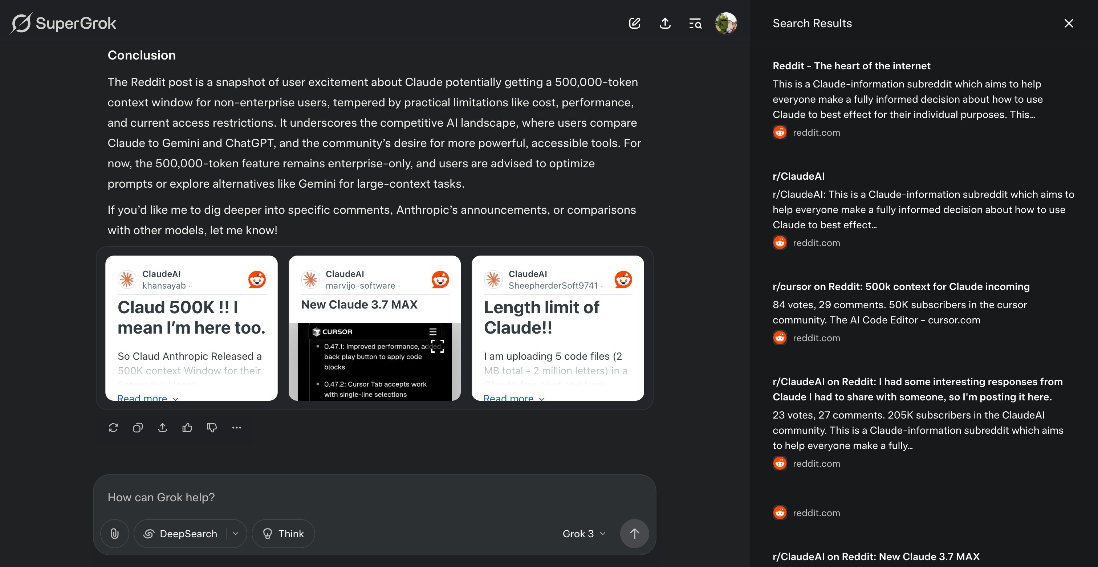The width and height of the screenshot is (1098, 567).
Task: Attach a file with paperclip icon
Action: click(x=115, y=533)
